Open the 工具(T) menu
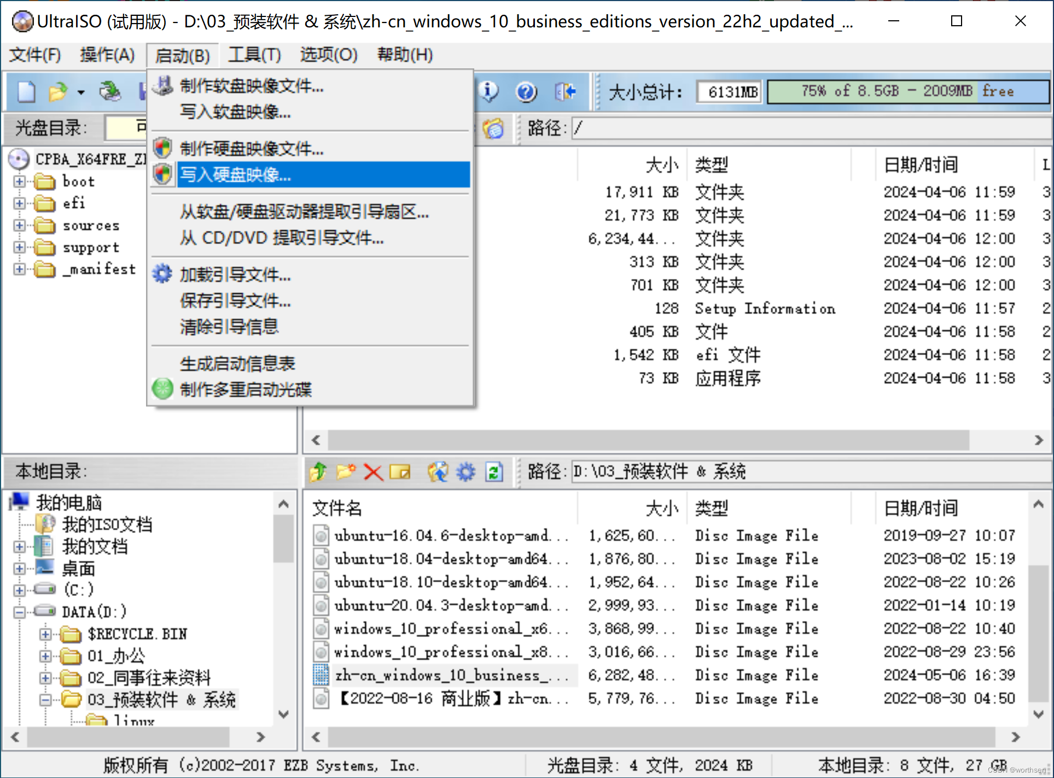This screenshot has height=778, width=1054. click(x=254, y=55)
